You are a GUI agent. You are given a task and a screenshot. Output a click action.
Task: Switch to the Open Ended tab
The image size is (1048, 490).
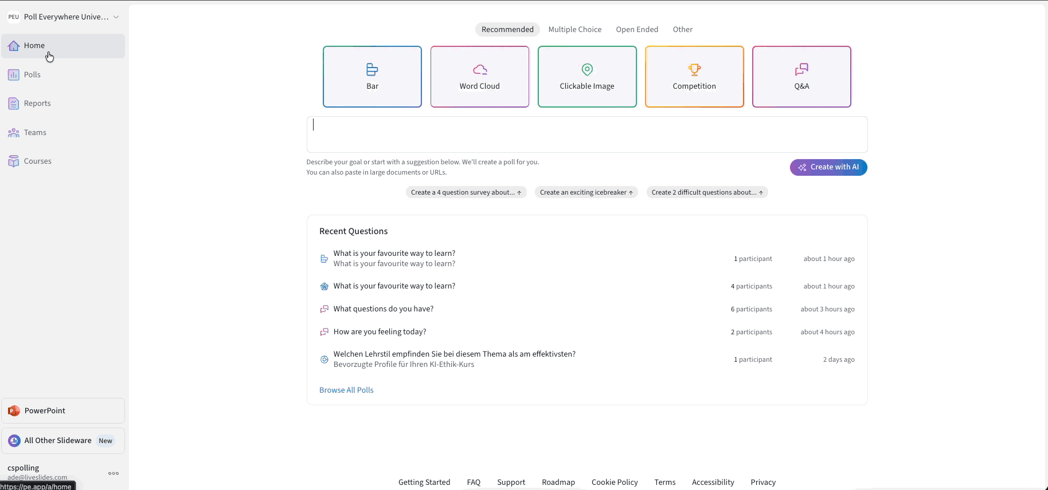637,30
